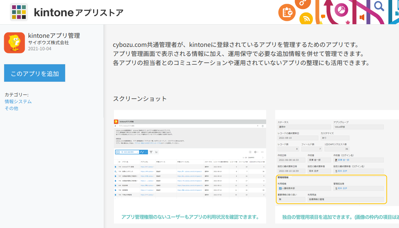Click the サイボウズ株式会社 publisher name
The width and height of the screenshot is (399, 228).
[48, 43]
